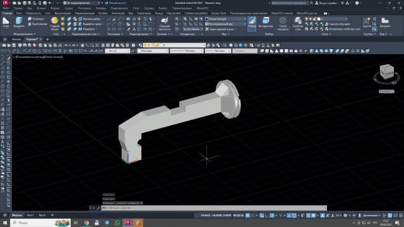Click the Группа (Group) tool
Viewport: 404px width, 227px height.
tap(367, 23)
